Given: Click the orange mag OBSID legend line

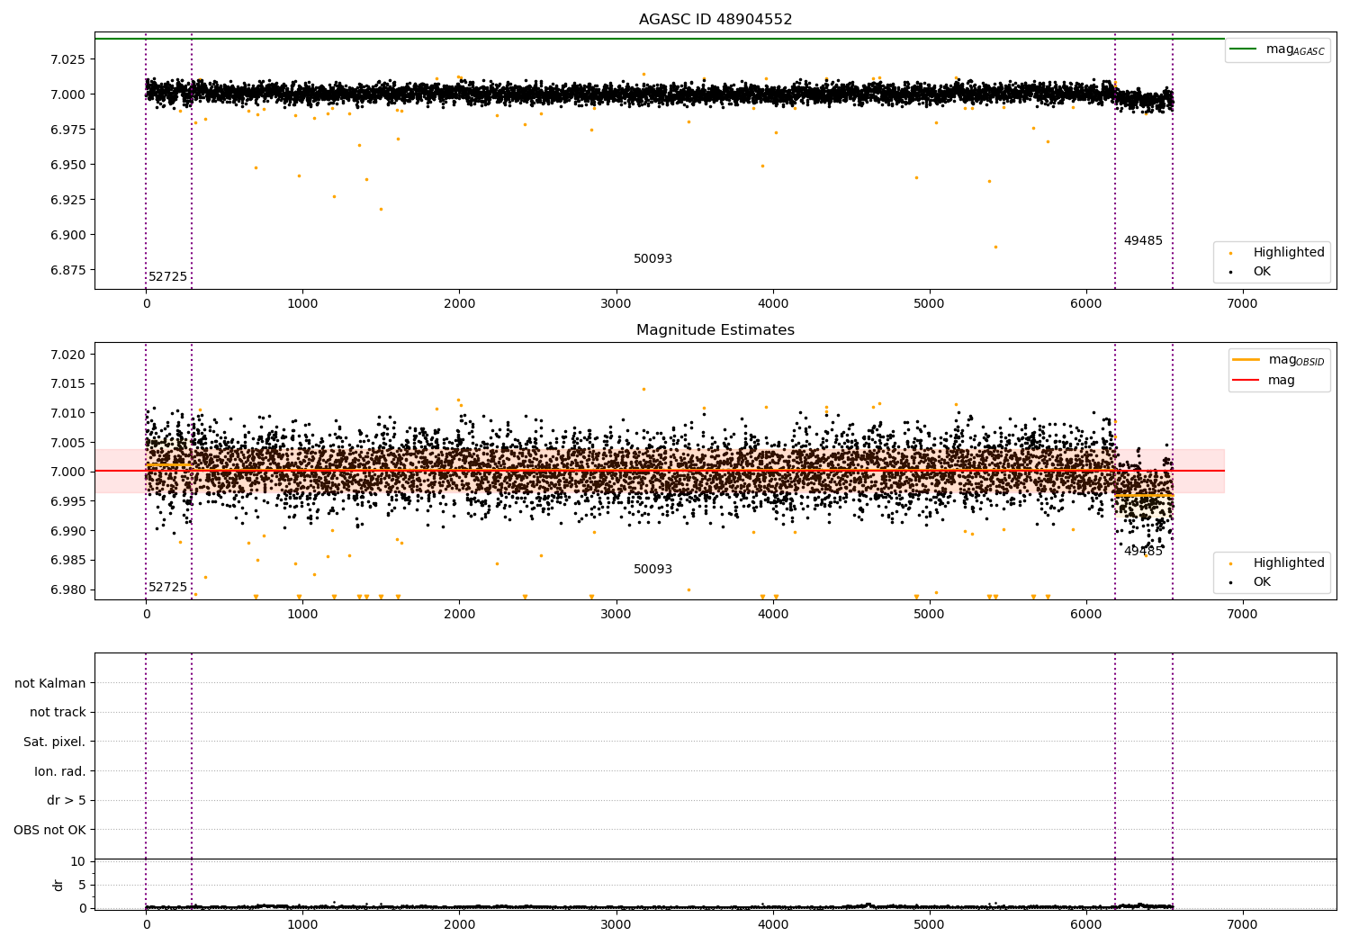Looking at the screenshot, I should (1246, 360).
